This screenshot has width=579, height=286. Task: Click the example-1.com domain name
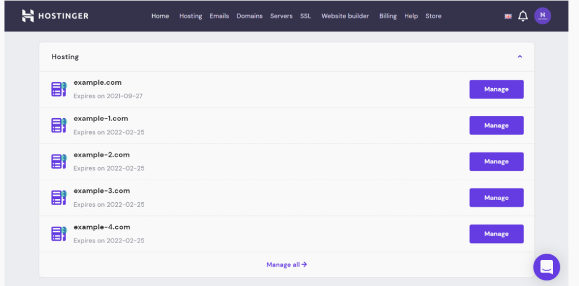pos(101,119)
